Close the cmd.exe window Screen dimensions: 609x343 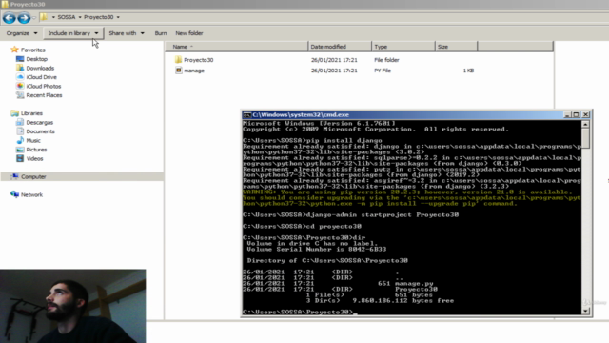click(586, 114)
